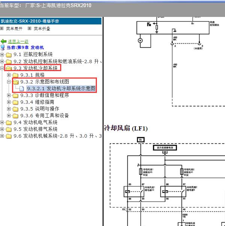Open 9.3.3 诊断信息和程序 tree item
225x226 pixels.
click(45, 95)
